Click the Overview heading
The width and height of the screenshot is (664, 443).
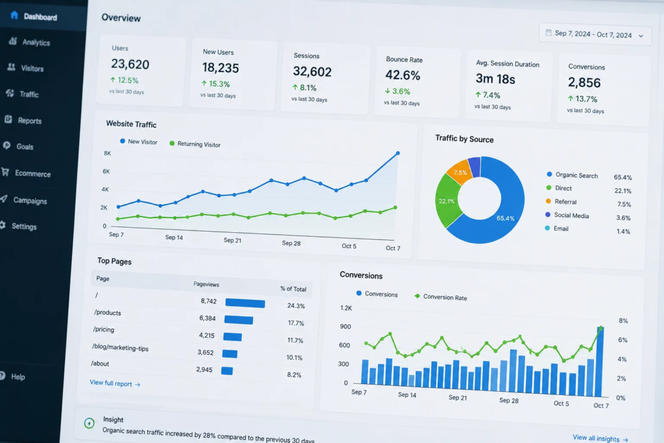pos(121,18)
